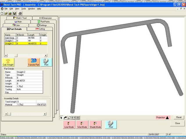Click the 3D Transfer Part button
Image resolution: width=186 pixels, height=139 pixels.
(33, 62)
